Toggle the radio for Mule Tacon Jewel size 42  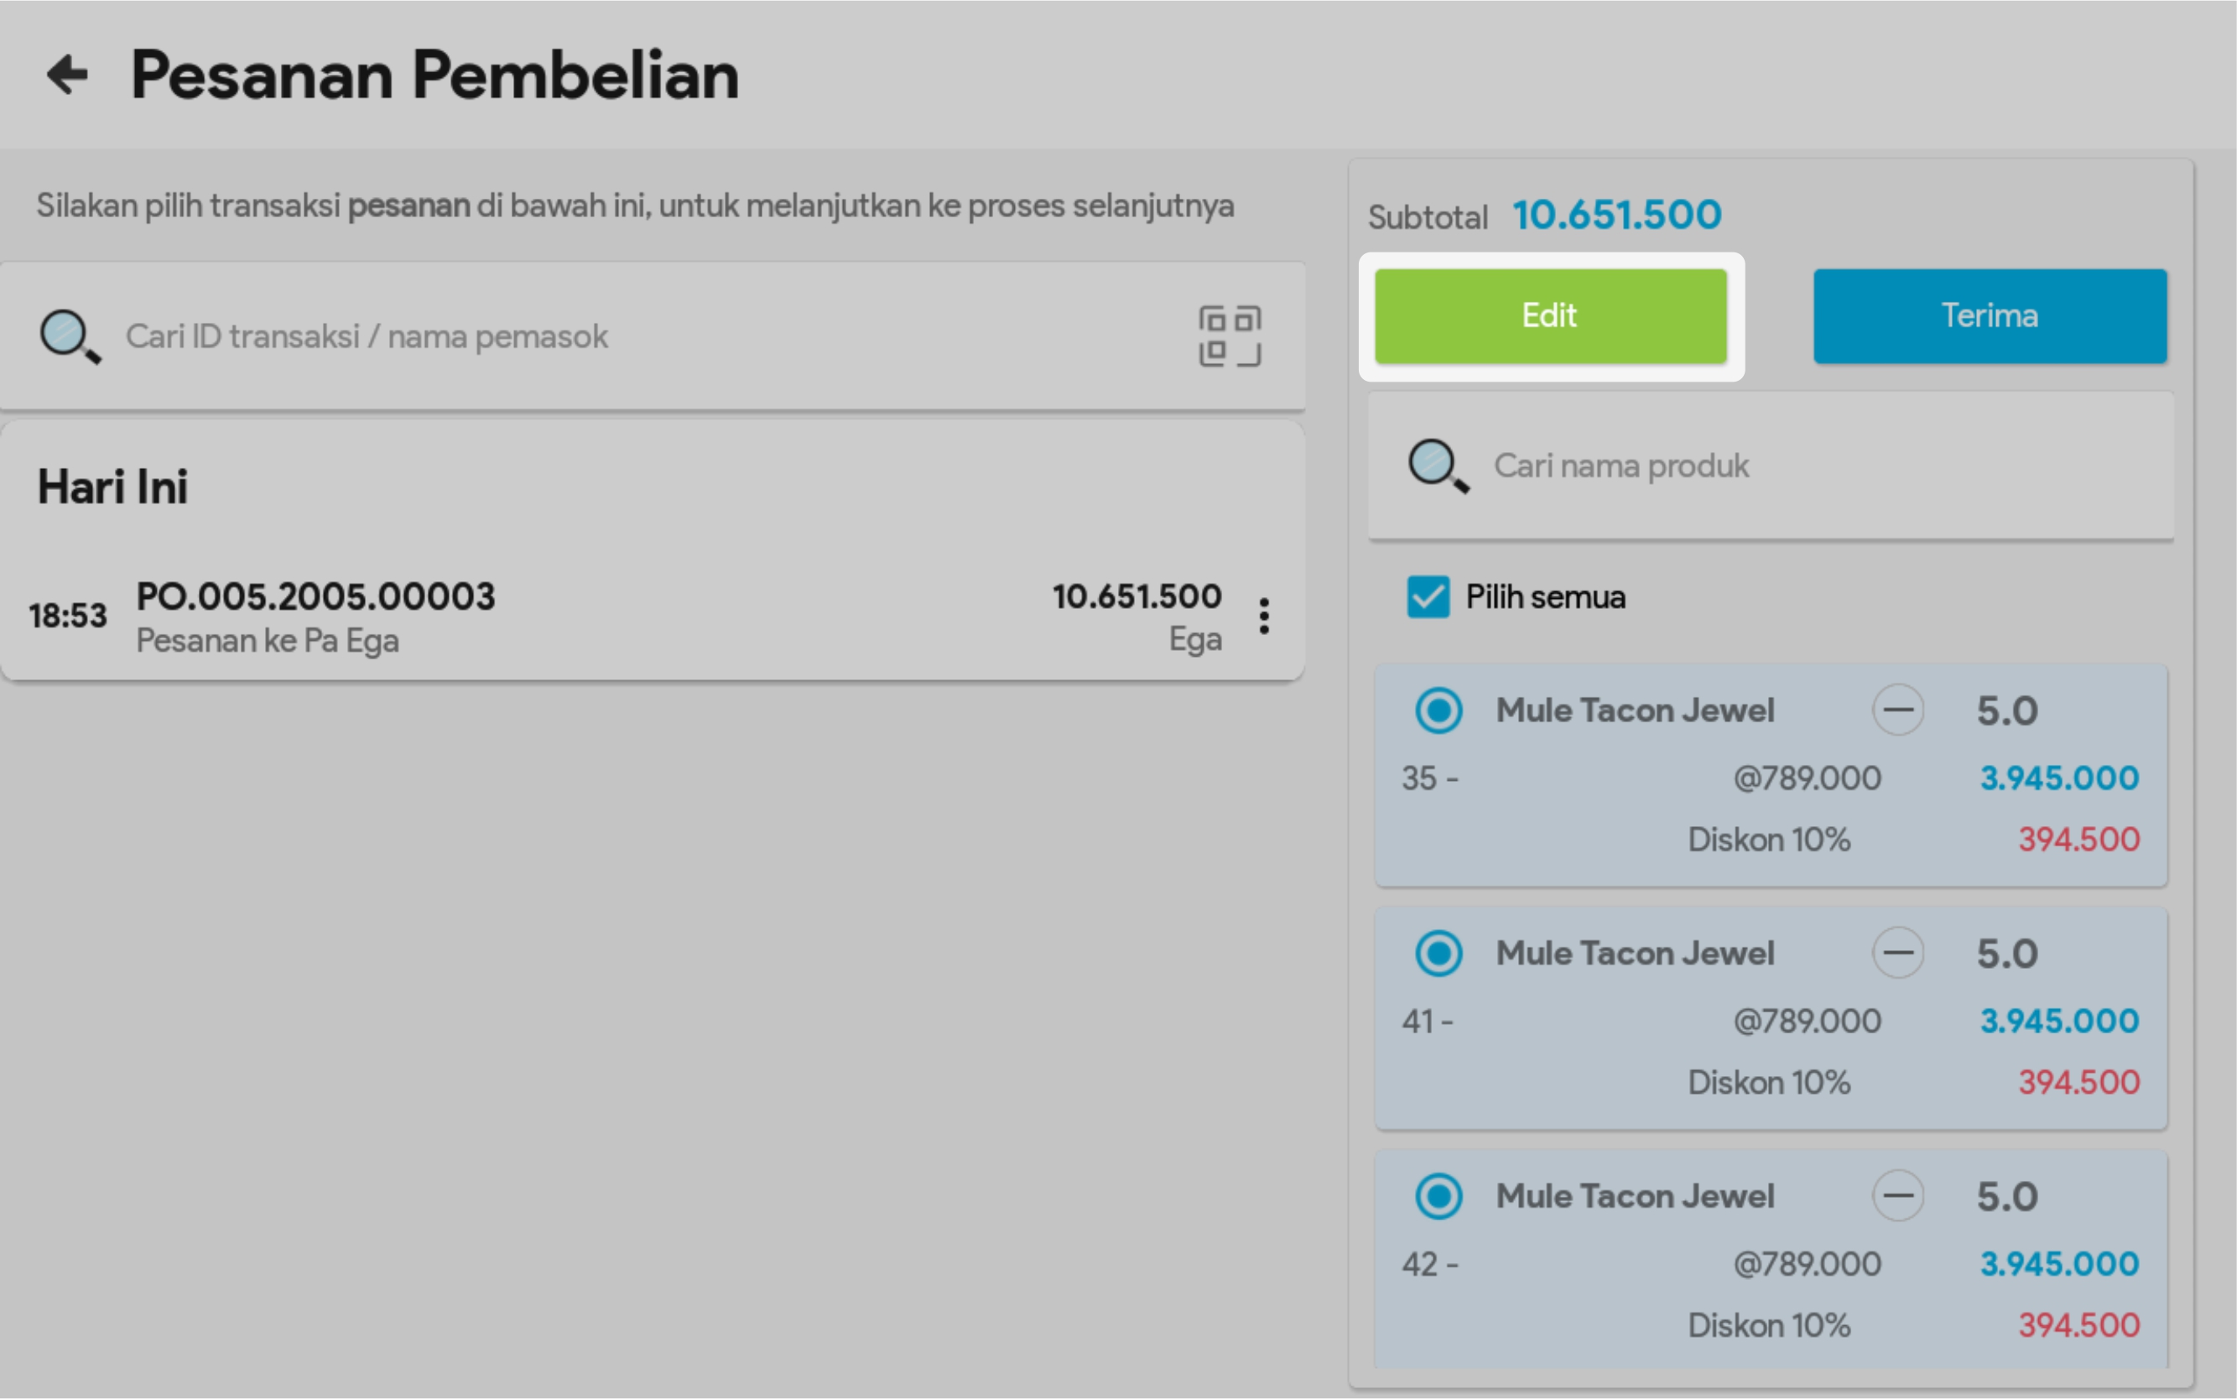(x=1438, y=1196)
